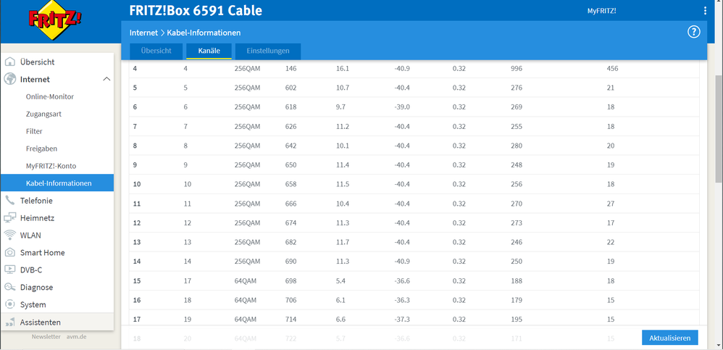Click 64QAM modulation in channel 15 row
Screen dimensions: 723x350
point(246,281)
